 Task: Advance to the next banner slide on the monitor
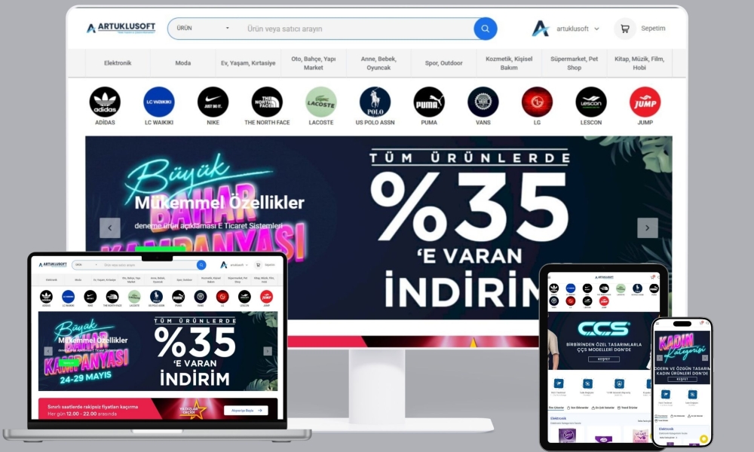(x=647, y=228)
